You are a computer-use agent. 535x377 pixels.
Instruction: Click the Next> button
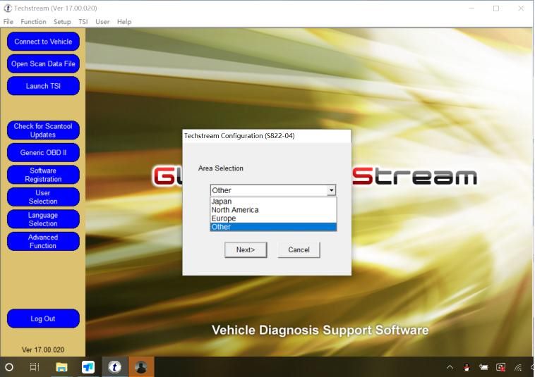coord(246,250)
